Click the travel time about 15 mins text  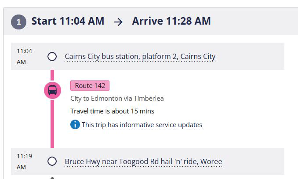(x=112, y=111)
